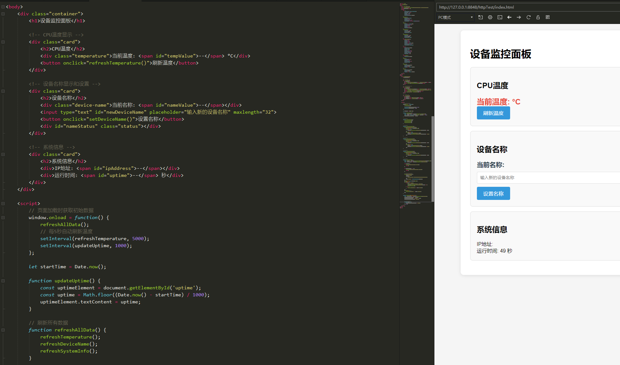Open the preview settings gear icon
The height and width of the screenshot is (365, 620).
click(490, 17)
